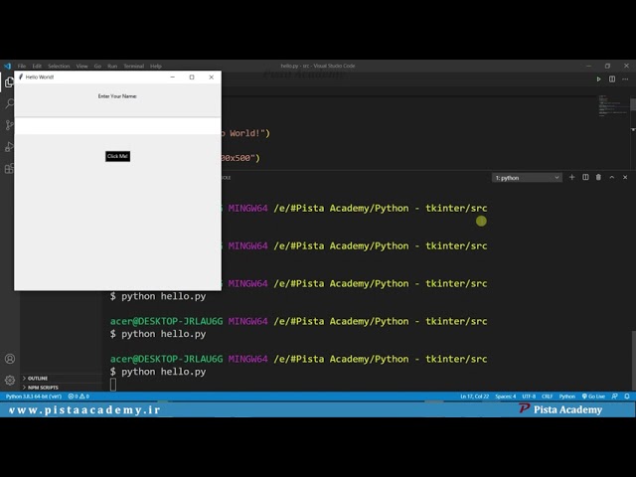
Task: Open the Terminal menu
Action: tap(134, 66)
